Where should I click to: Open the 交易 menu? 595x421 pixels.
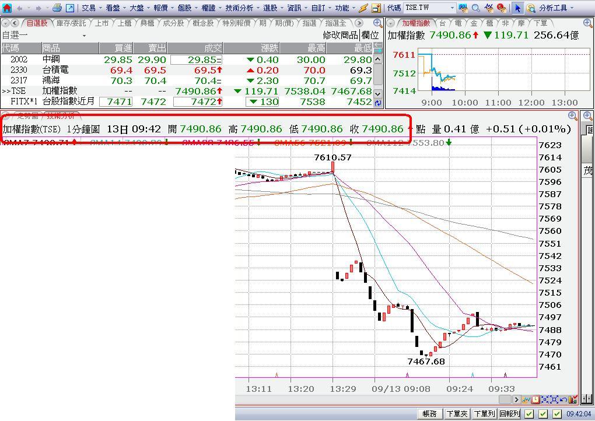point(89,8)
